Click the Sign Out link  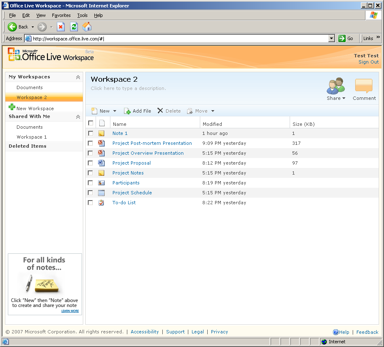pyautogui.click(x=369, y=62)
